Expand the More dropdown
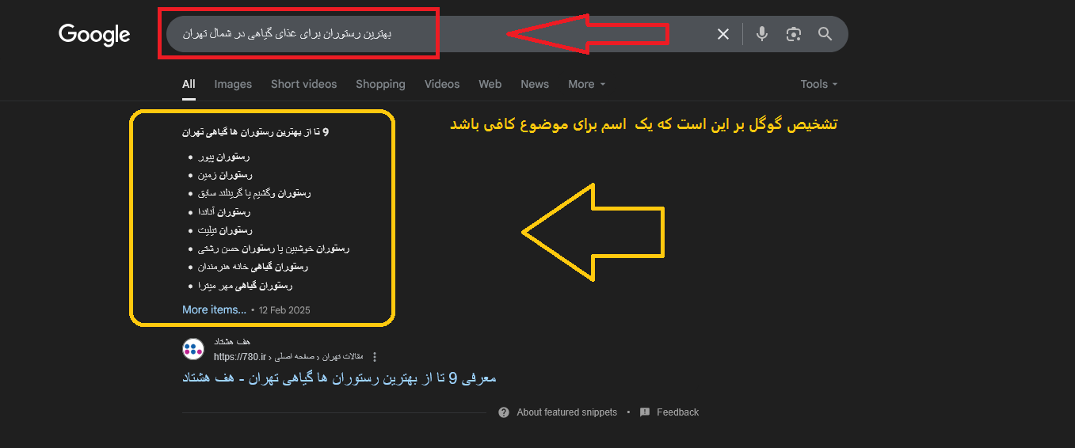The height and width of the screenshot is (448, 1075). 586,84
